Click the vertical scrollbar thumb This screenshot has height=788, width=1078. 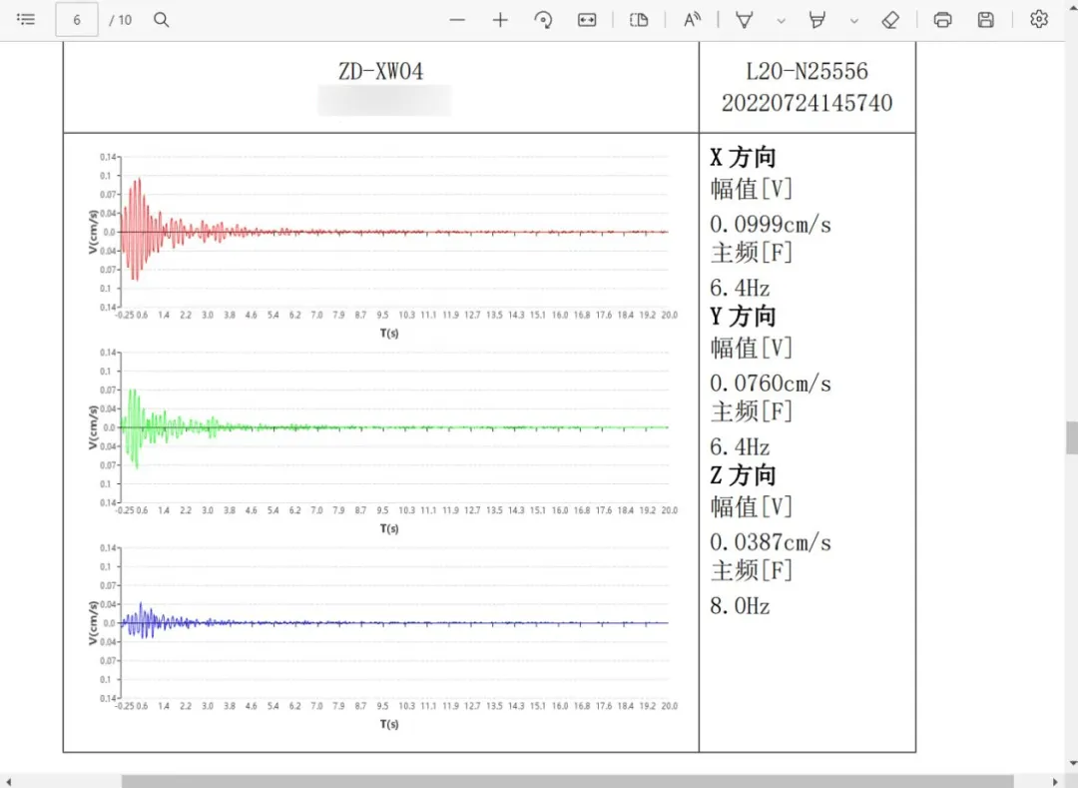tap(1071, 437)
